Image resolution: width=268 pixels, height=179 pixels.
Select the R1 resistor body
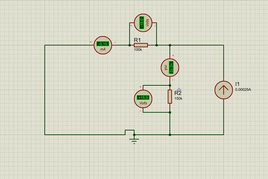click(x=141, y=45)
